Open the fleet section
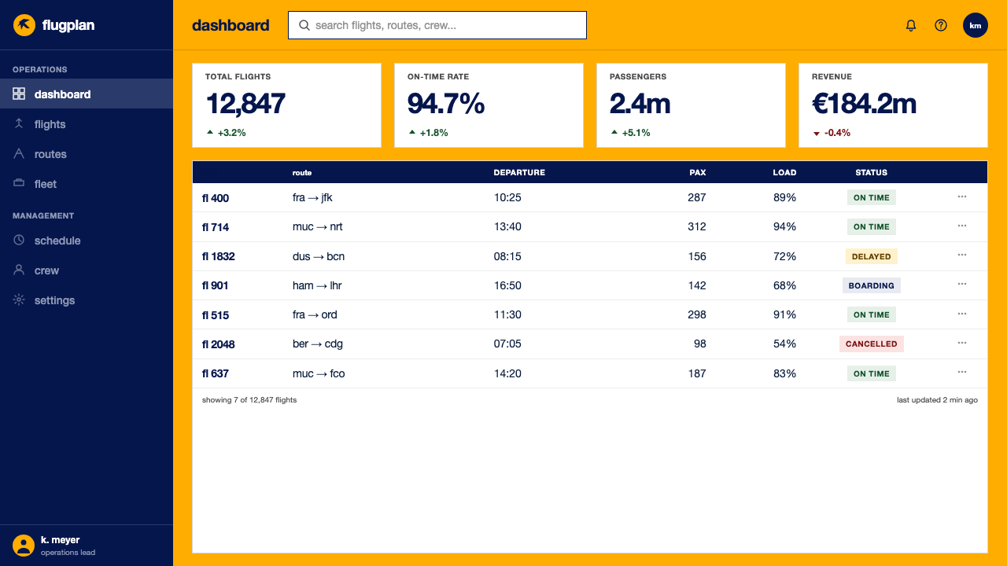 87,183
